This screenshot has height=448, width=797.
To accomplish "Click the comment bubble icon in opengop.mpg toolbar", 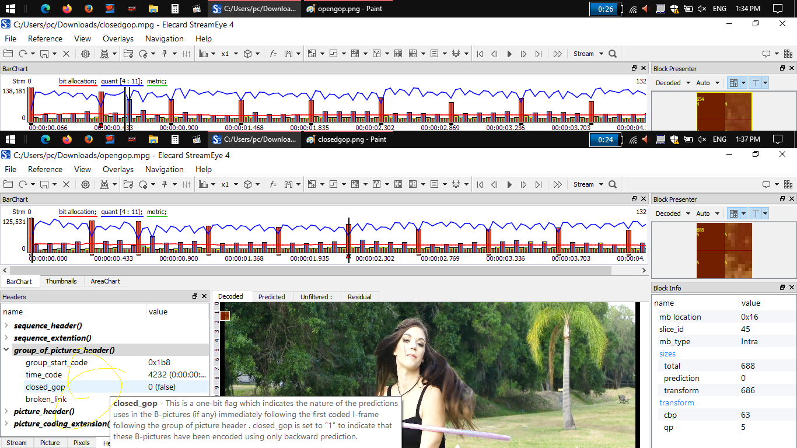I will tap(767, 184).
